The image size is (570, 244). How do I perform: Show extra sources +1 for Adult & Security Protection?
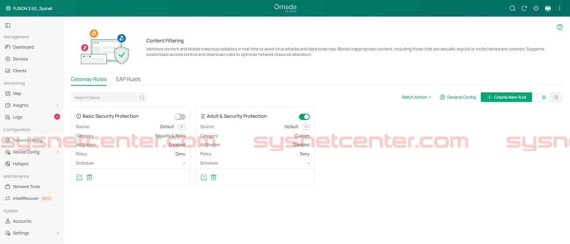click(306, 127)
